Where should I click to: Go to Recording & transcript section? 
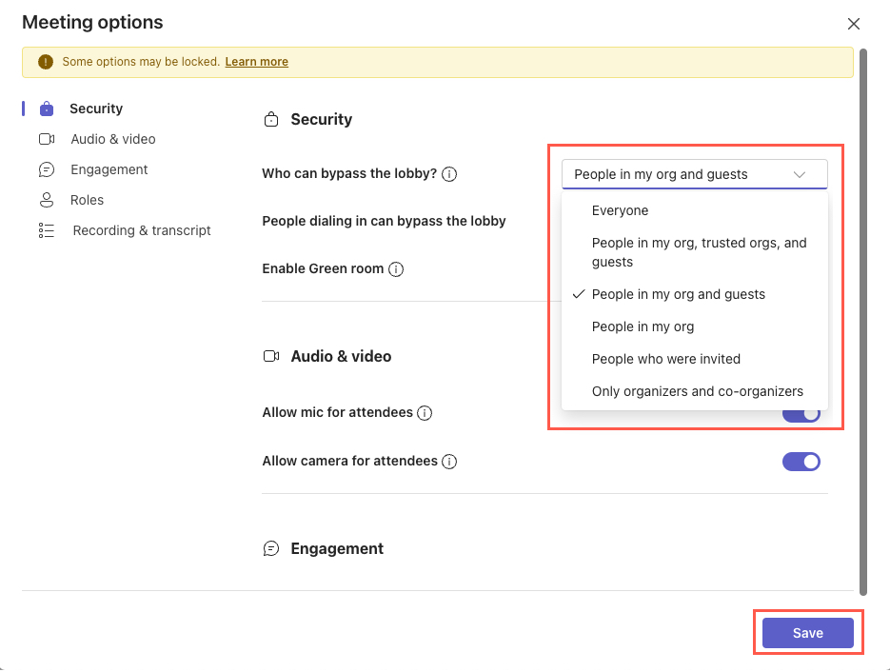pos(142,230)
